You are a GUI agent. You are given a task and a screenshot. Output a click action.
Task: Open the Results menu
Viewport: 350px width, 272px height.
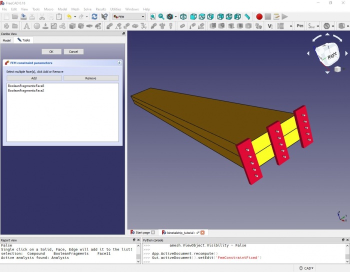click(100, 9)
